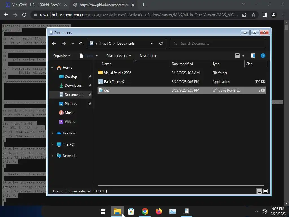Switch to large icons view in status bar
This screenshot has width=289, height=217.
265,191
